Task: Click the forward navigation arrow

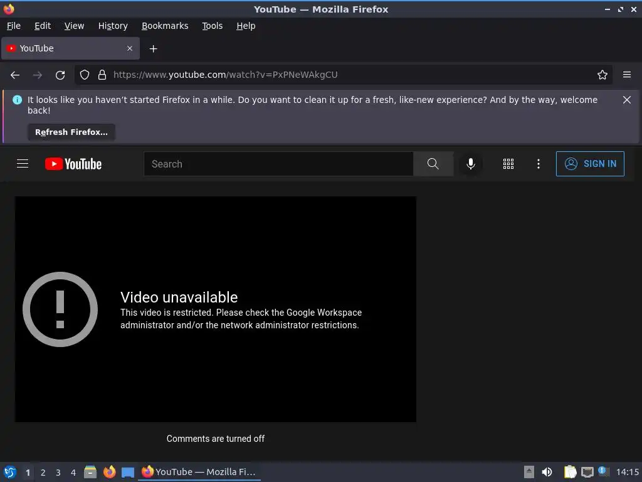Action: point(38,75)
